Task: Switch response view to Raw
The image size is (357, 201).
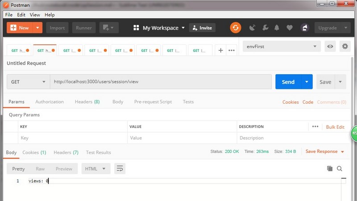Action: coord(40,169)
